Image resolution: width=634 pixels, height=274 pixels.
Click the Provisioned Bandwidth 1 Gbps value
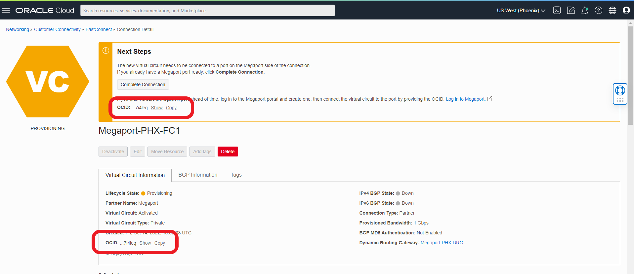pos(421,223)
